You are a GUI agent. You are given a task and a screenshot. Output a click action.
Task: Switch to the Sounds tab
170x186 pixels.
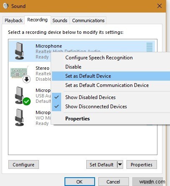coord(60,20)
